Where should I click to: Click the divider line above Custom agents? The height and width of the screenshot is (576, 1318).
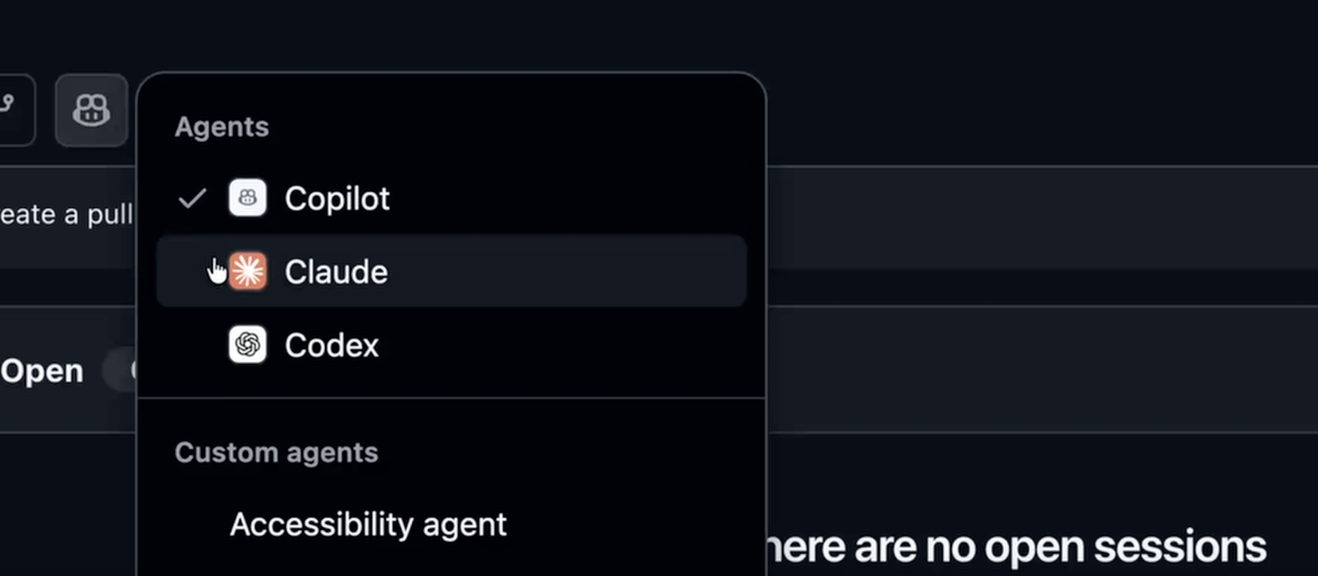coord(451,398)
